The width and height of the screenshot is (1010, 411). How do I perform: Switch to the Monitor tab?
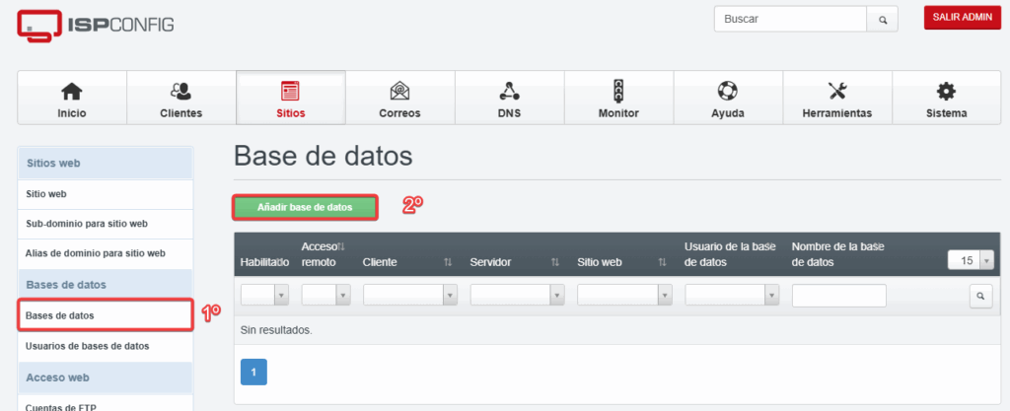coord(618,98)
